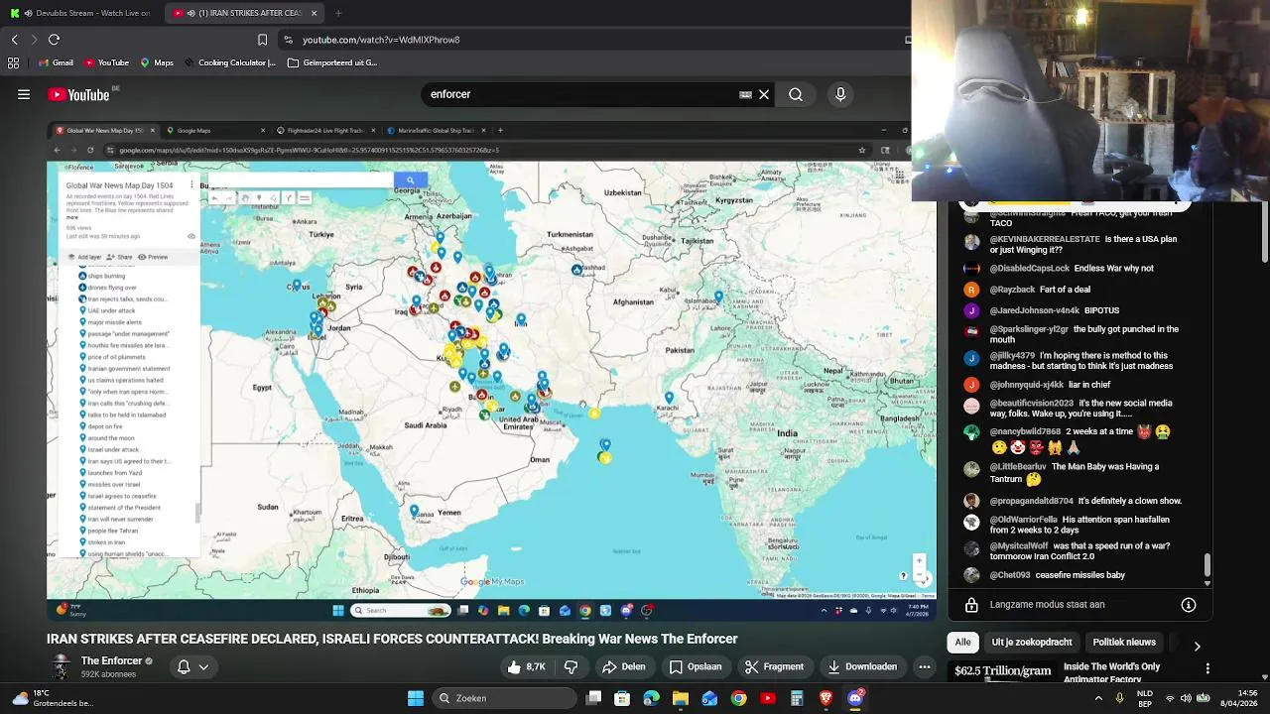This screenshot has width=1270, height=714.
Task: Open the weather widget showing 18°C
Action: (52, 698)
